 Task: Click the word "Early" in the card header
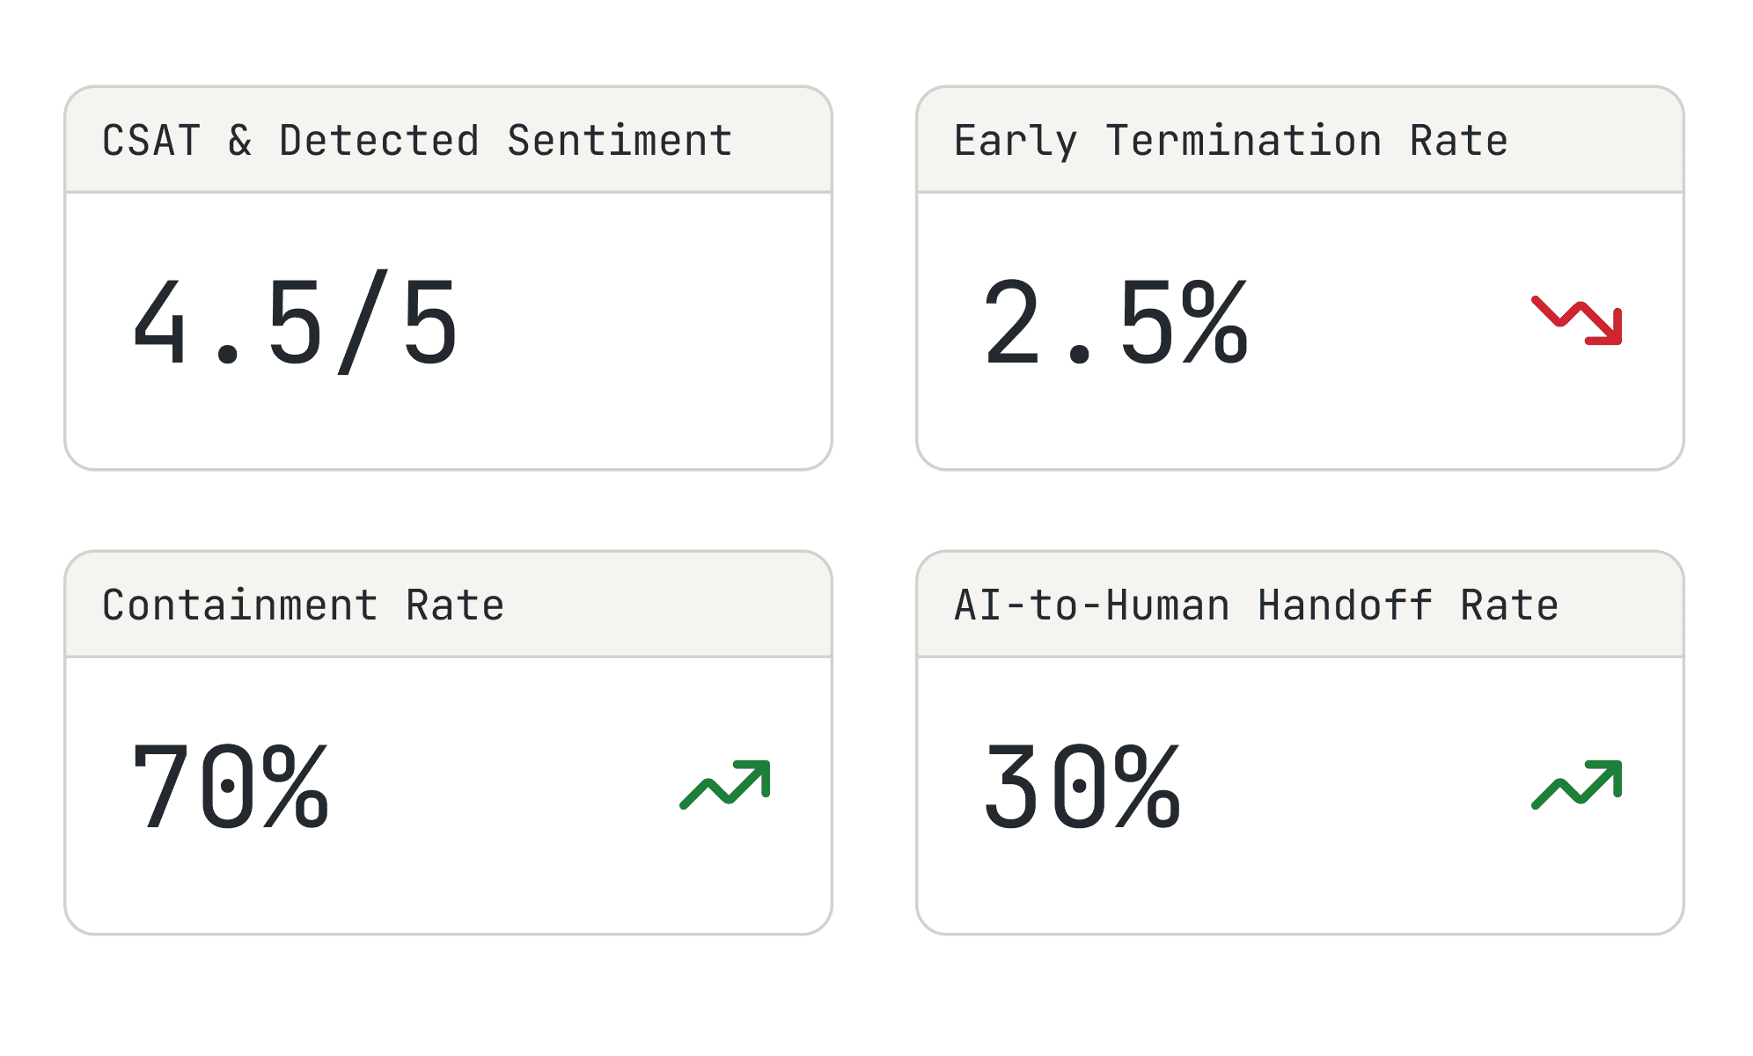click(x=1016, y=141)
